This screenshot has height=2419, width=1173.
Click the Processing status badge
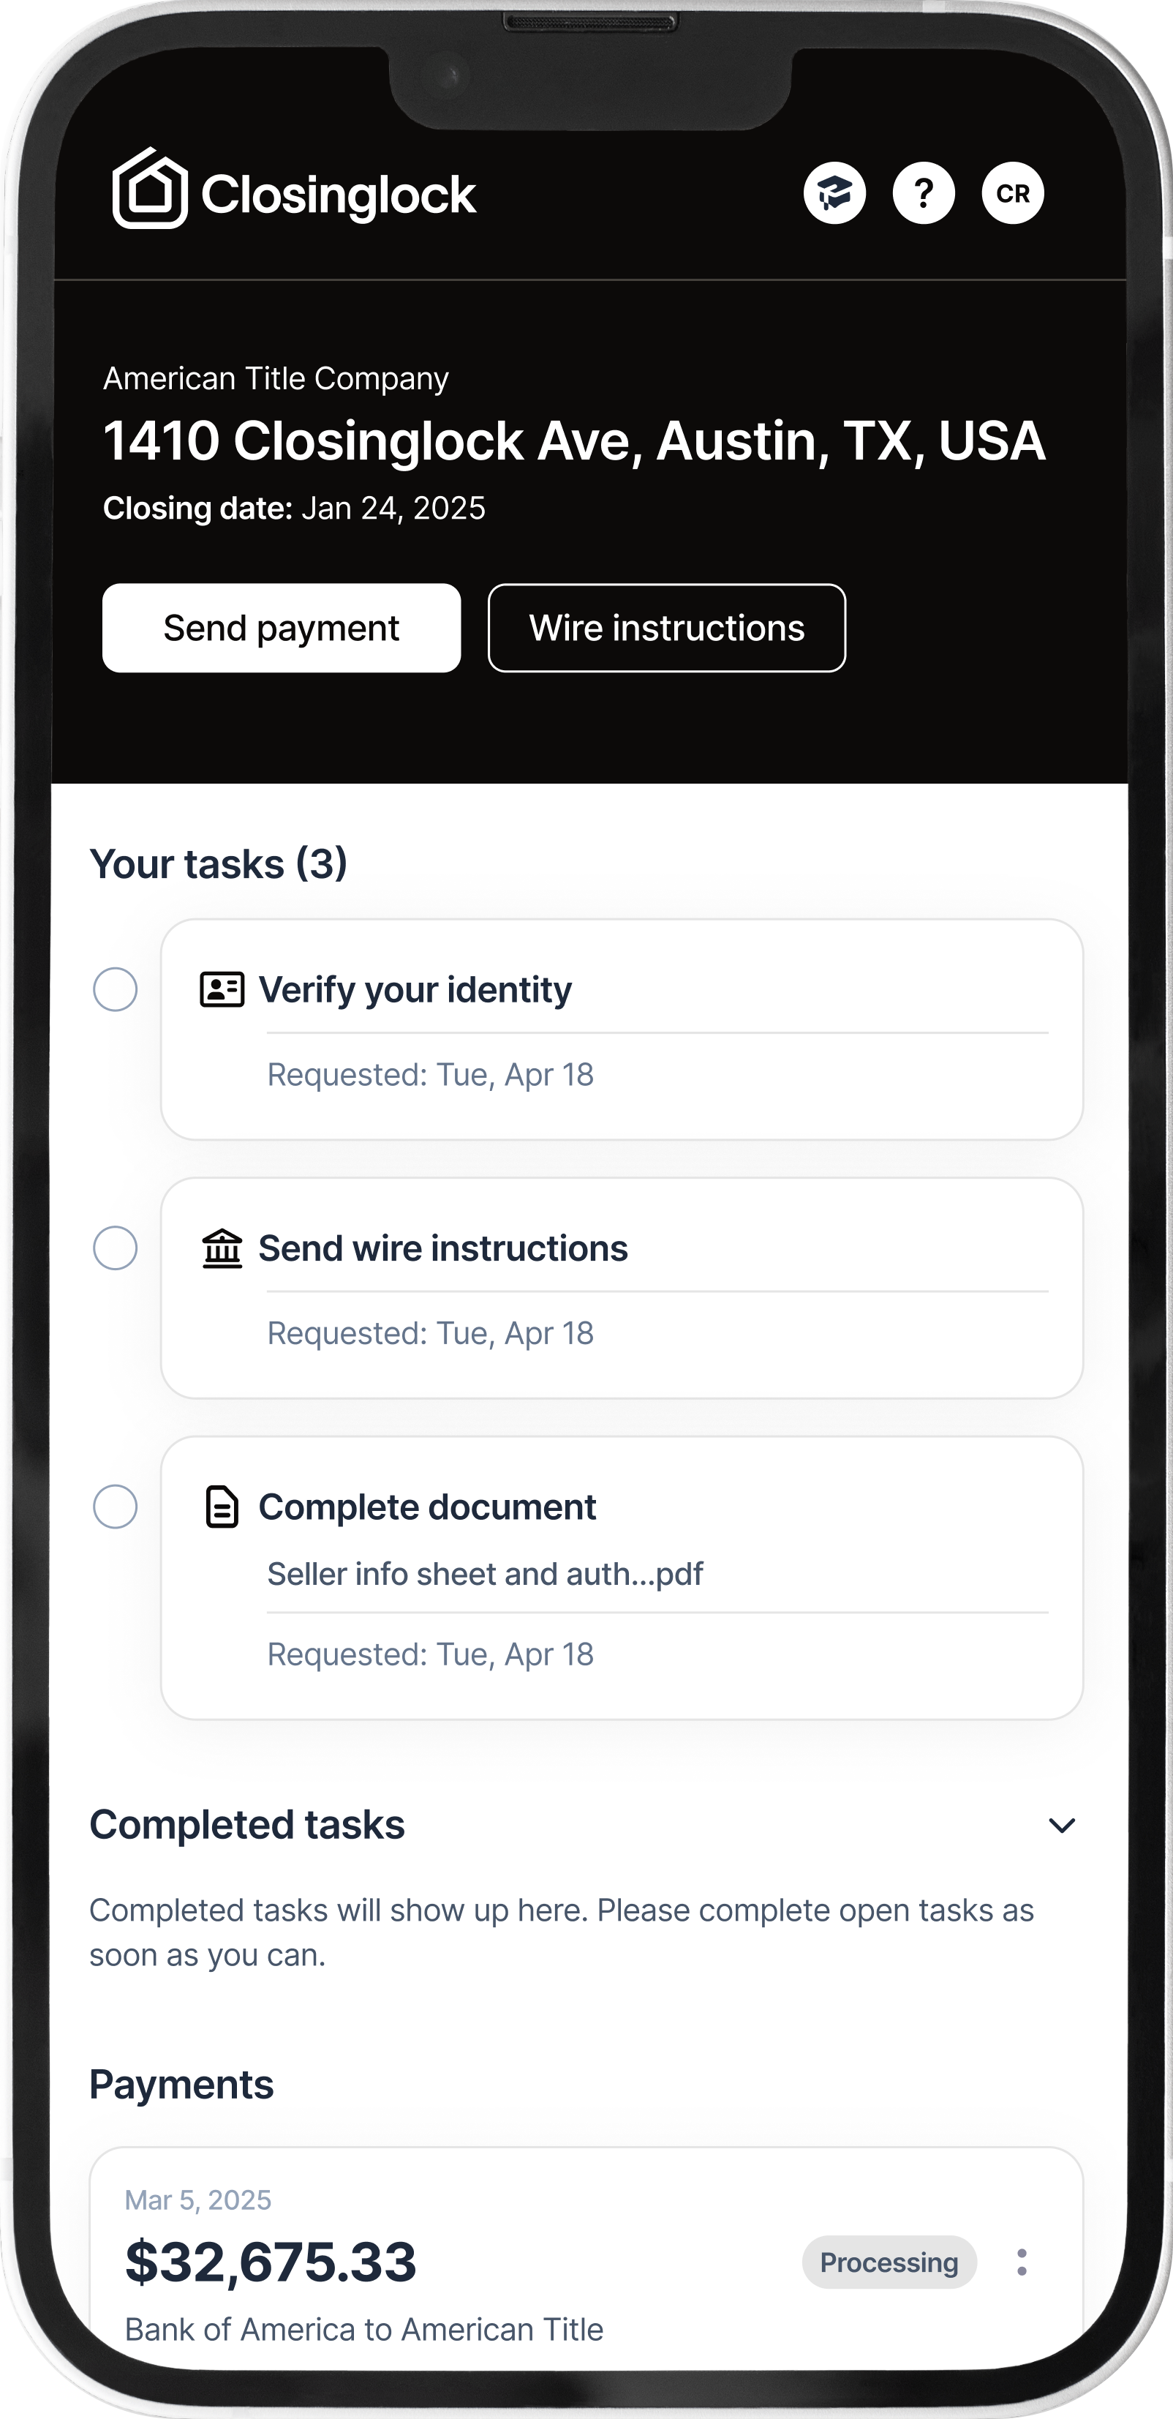[889, 2262]
